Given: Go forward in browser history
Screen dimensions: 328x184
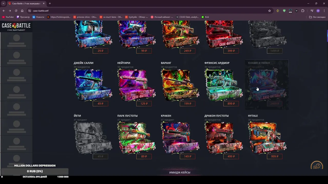Looking at the screenshot, I should tap(10, 11).
